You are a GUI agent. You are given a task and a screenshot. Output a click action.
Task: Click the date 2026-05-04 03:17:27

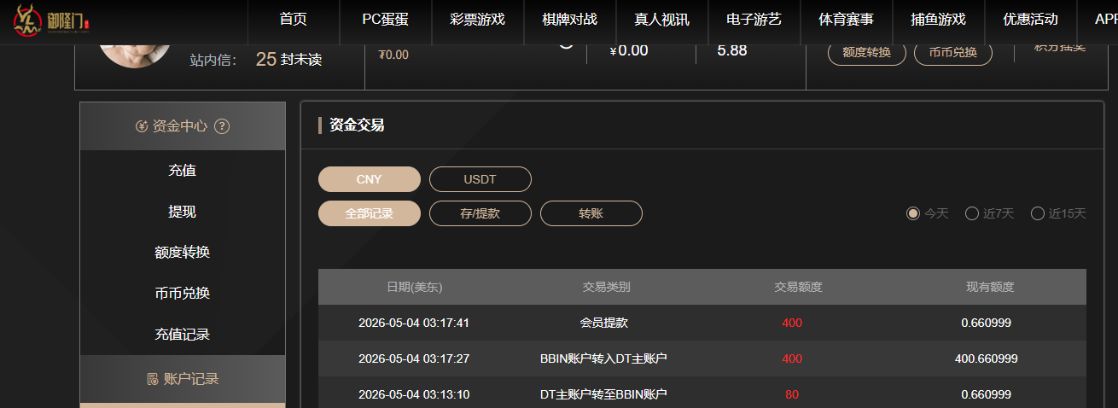(414, 359)
